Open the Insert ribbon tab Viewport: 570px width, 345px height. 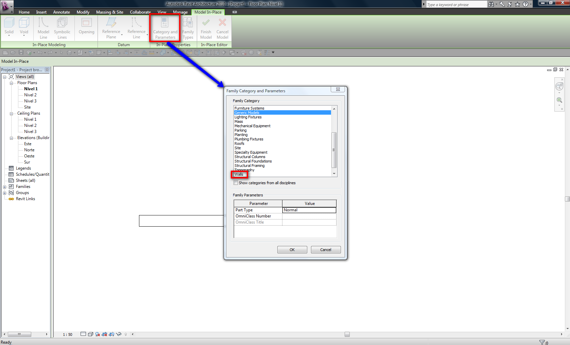[x=41, y=12]
